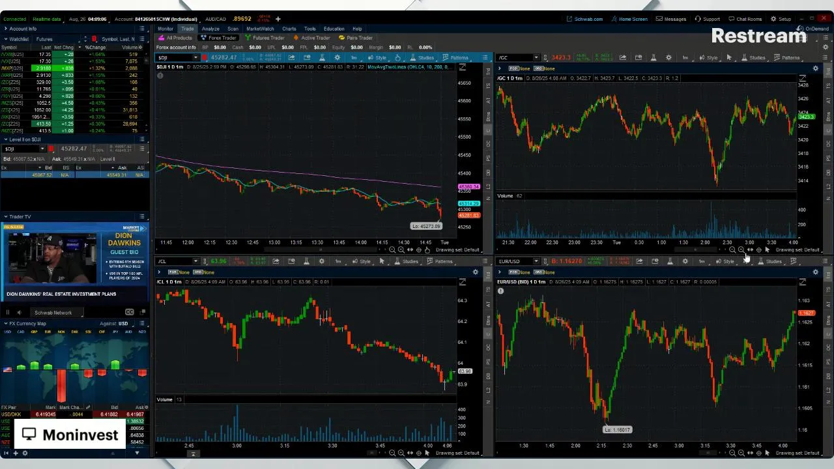Open the Setup menu
The image size is (834, 469).
(781, 19)
